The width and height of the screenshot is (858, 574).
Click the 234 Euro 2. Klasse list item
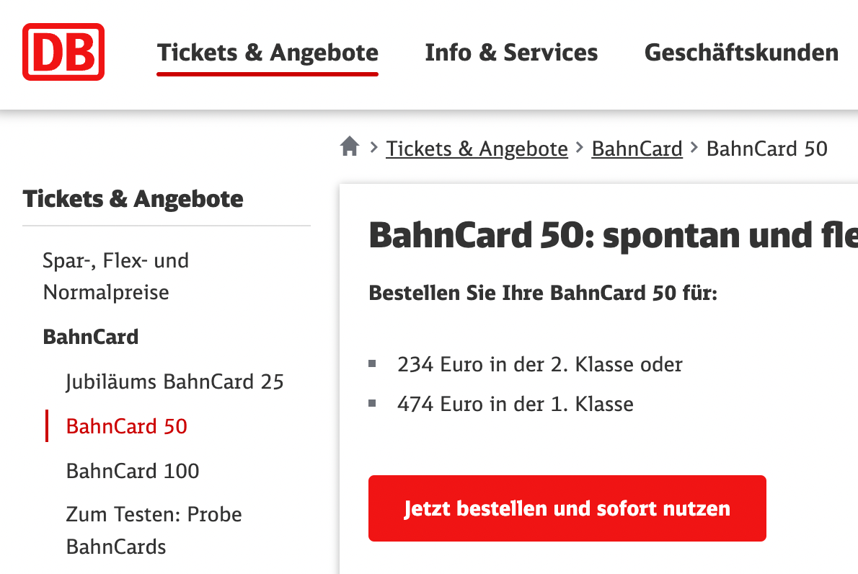coord(539,364)
